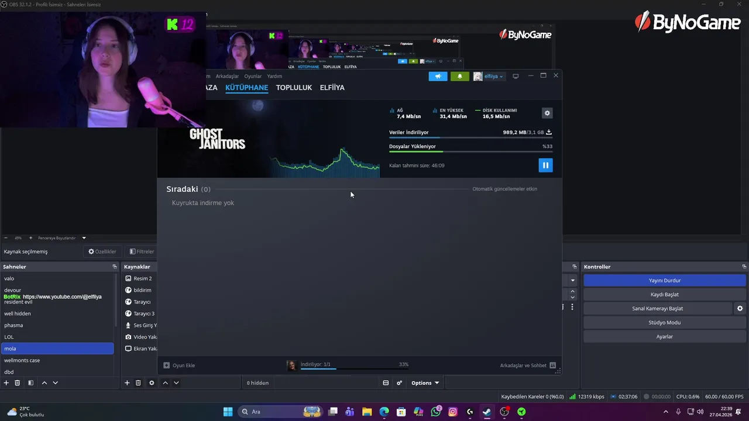
Task: Show hidden system tray icons chevron
Action: [665, 412]
